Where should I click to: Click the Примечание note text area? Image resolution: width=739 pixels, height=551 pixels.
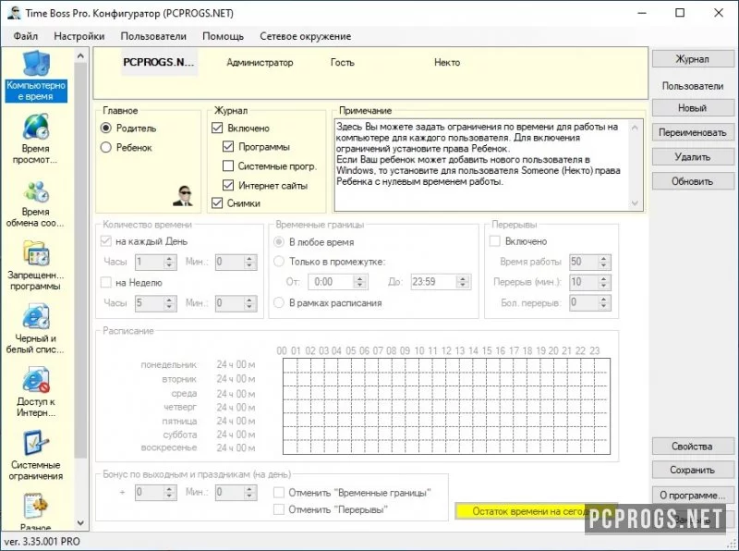coord(481,165)
